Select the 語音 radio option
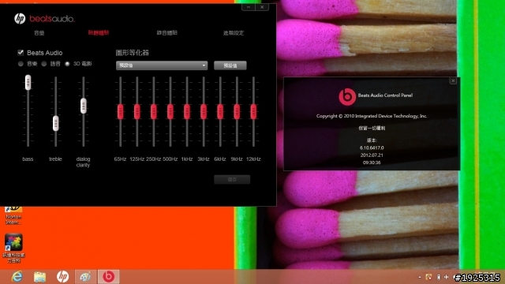Viewport: 505px width, 284px height. click(44, 64)
